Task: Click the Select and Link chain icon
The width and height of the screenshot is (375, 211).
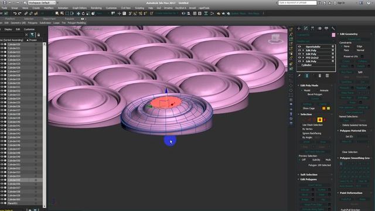Action: [26, 13]
